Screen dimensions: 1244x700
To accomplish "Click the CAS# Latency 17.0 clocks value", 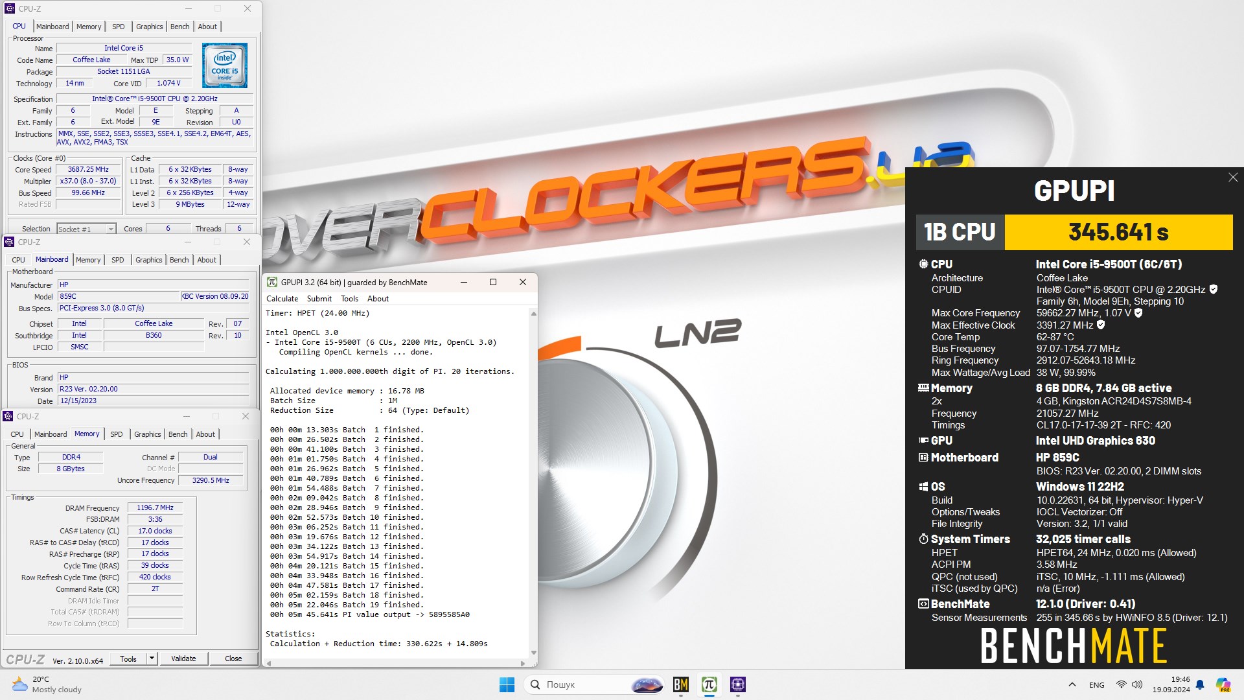I will point(155,531).
